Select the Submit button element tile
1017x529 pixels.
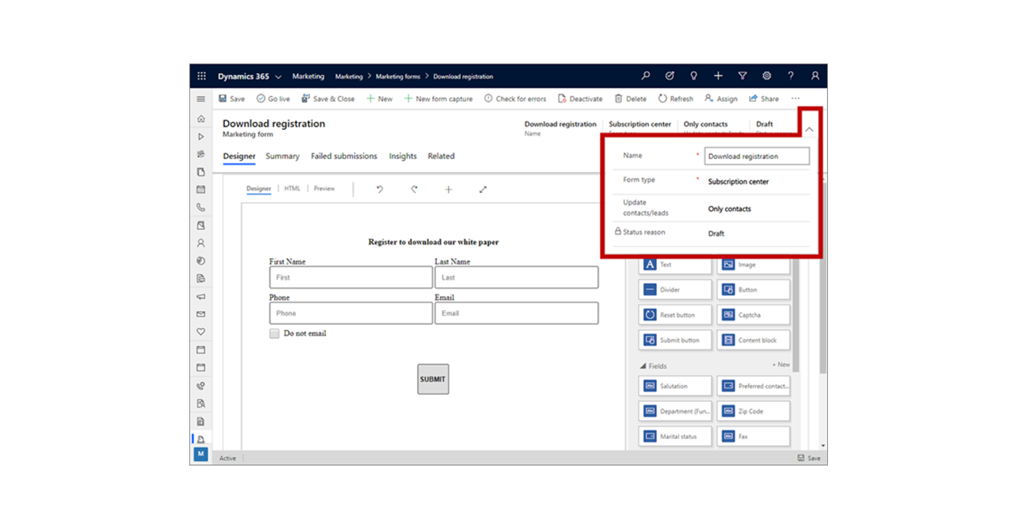(x=674, y=340)
